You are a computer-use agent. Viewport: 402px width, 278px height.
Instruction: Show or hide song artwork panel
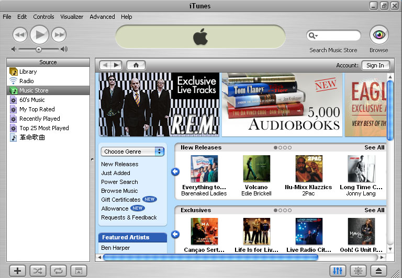tap(79, 271)
